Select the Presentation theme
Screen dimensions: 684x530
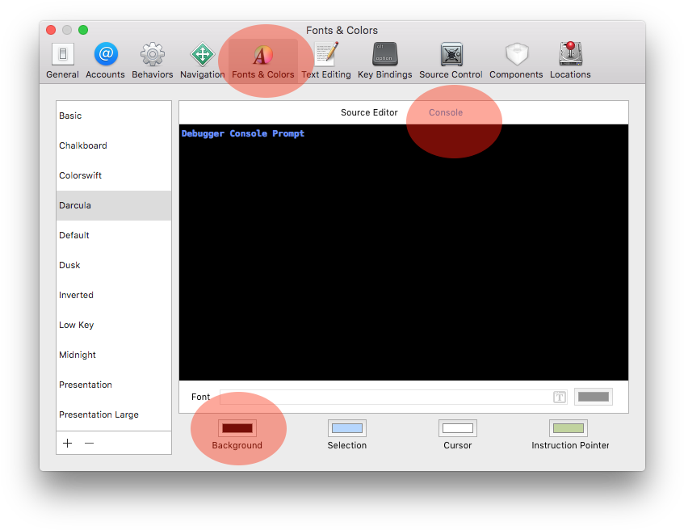click(113, 385)
